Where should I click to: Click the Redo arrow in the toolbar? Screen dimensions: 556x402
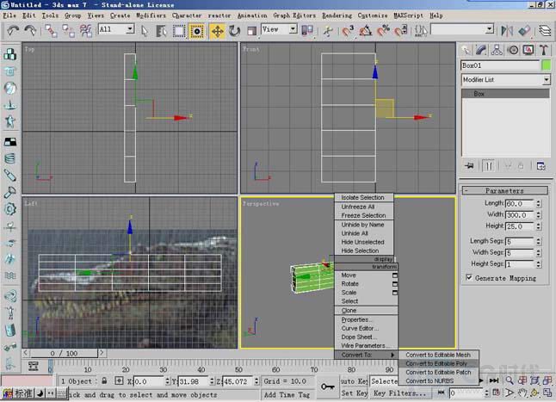point(30,31)
